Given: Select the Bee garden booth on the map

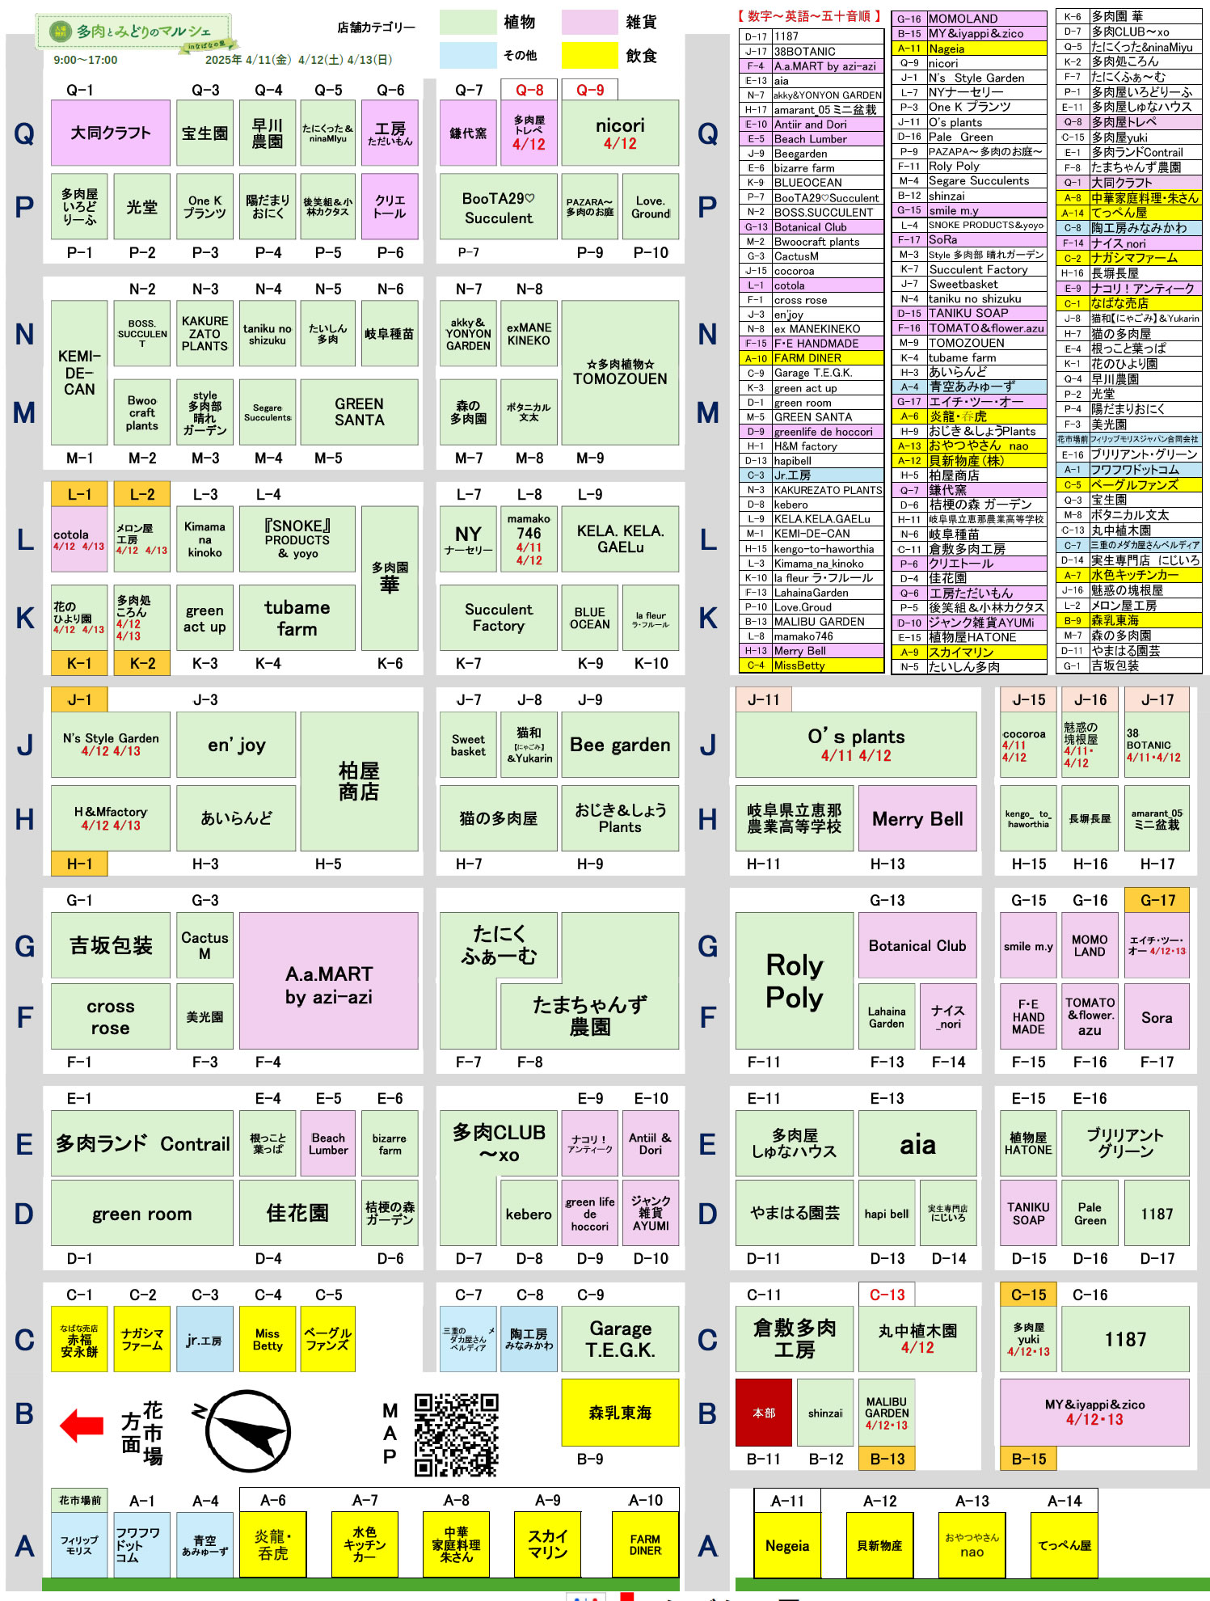Looking at the screenshot, I should tap(620, 745).
